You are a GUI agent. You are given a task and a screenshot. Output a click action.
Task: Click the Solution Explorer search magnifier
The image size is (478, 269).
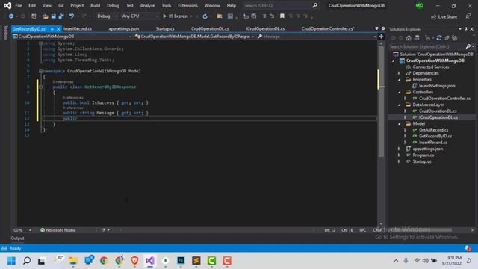[x=468, y=46]
